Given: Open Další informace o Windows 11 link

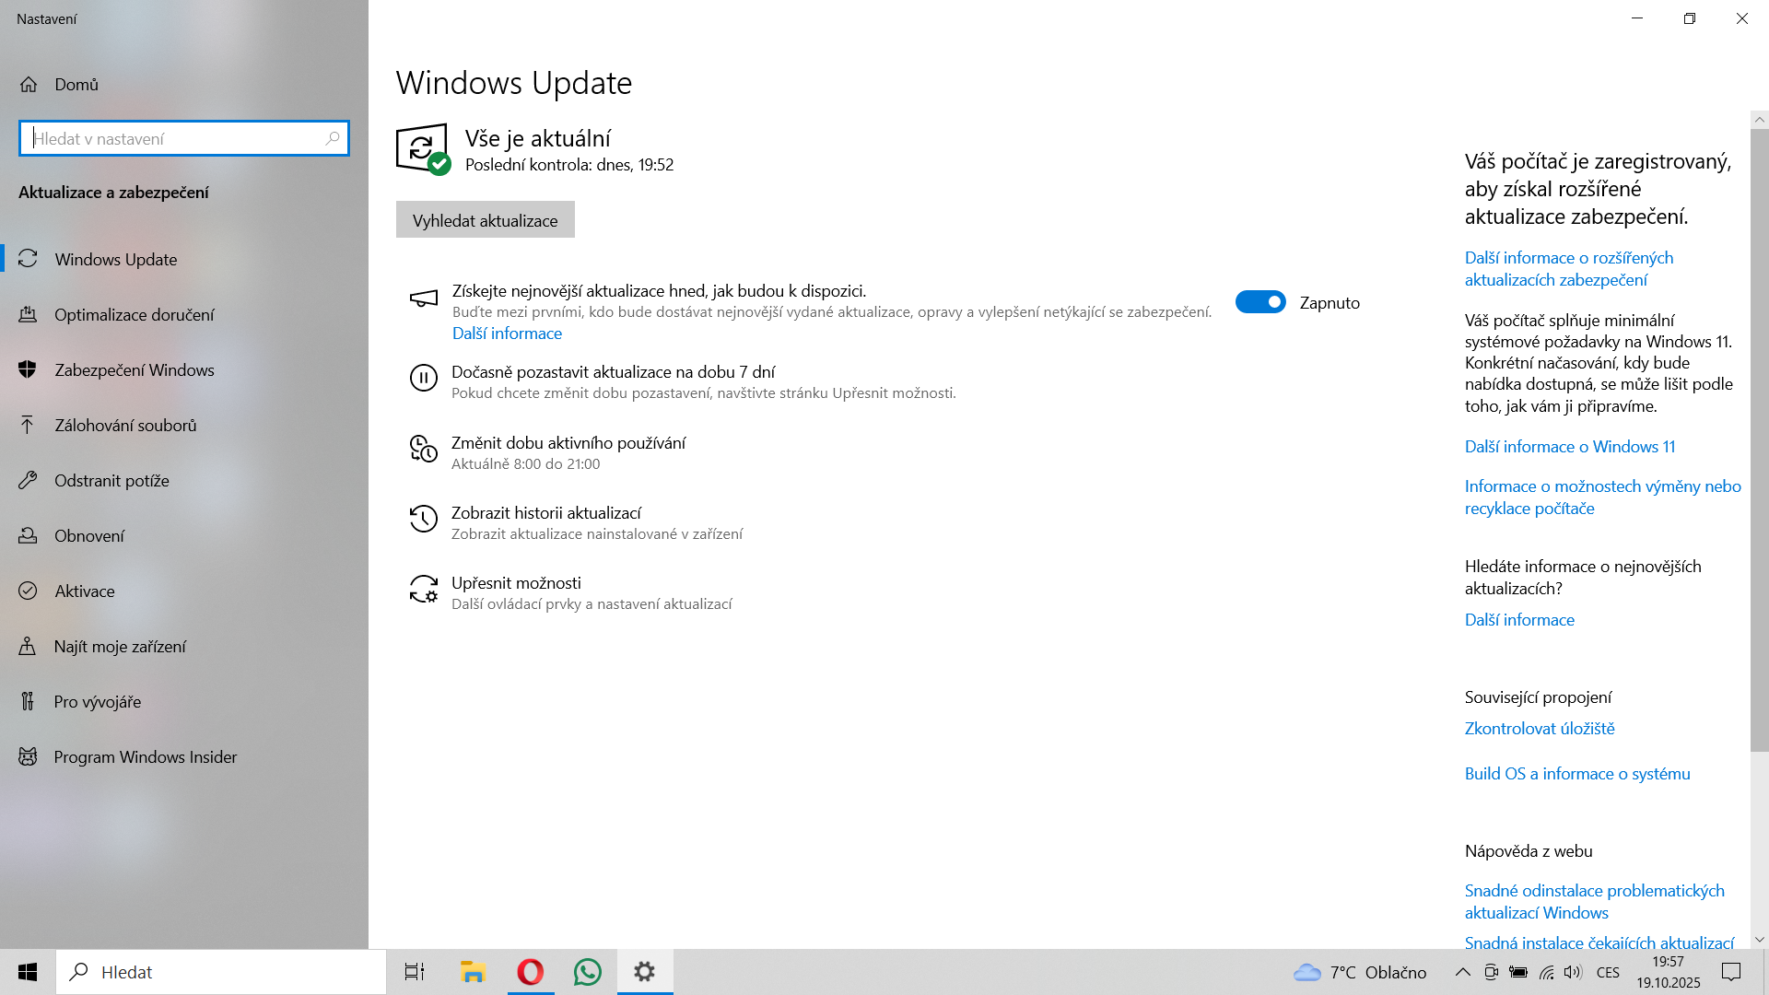Looking at the screenshot, I should tap(1569, 447).
